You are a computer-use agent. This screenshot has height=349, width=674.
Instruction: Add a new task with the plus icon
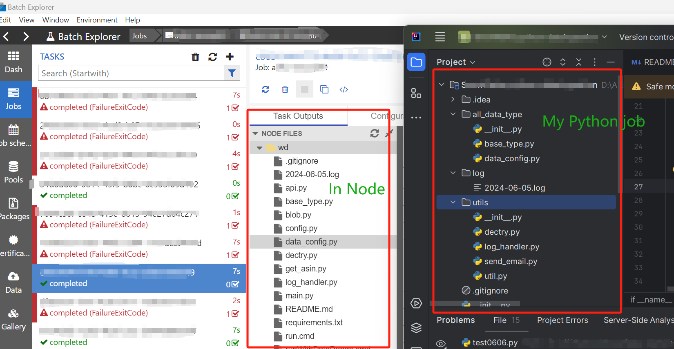tap(230, 57)
